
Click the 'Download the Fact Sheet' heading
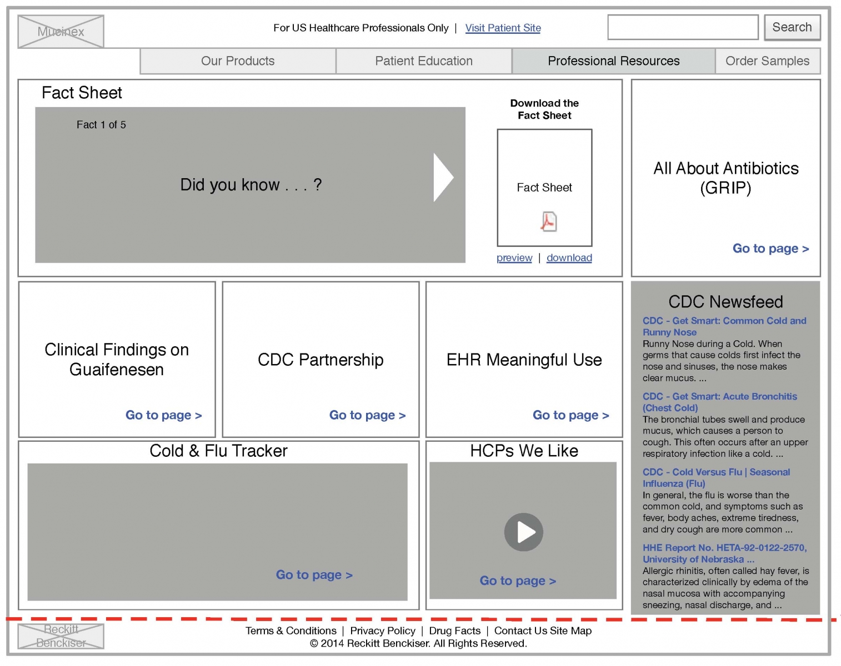point(544,109)
